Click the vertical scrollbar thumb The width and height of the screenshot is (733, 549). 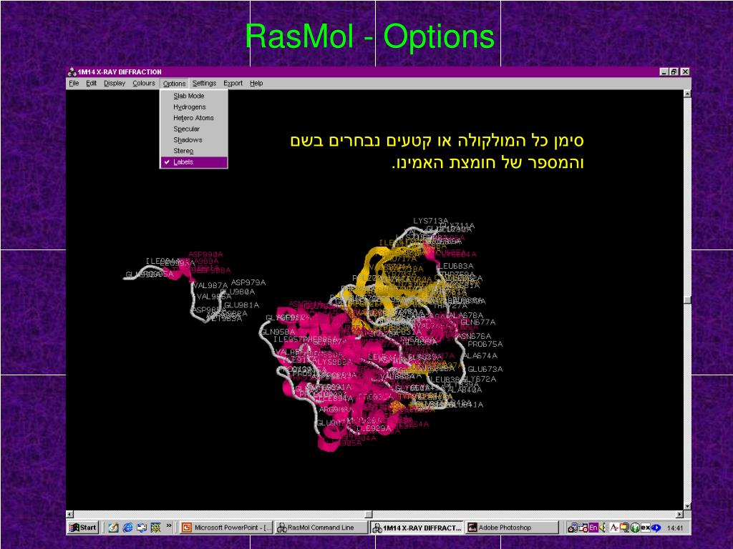687,300
